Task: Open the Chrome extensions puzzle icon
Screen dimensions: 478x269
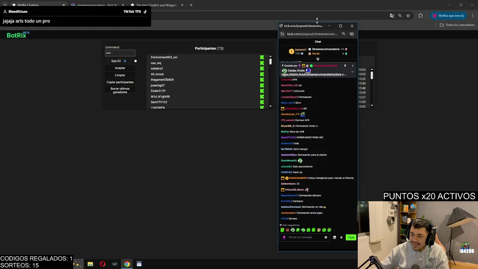Action: click(420, 16)
